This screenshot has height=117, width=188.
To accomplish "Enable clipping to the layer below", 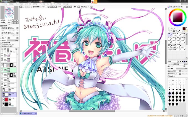I will click(x=1, y=44).
